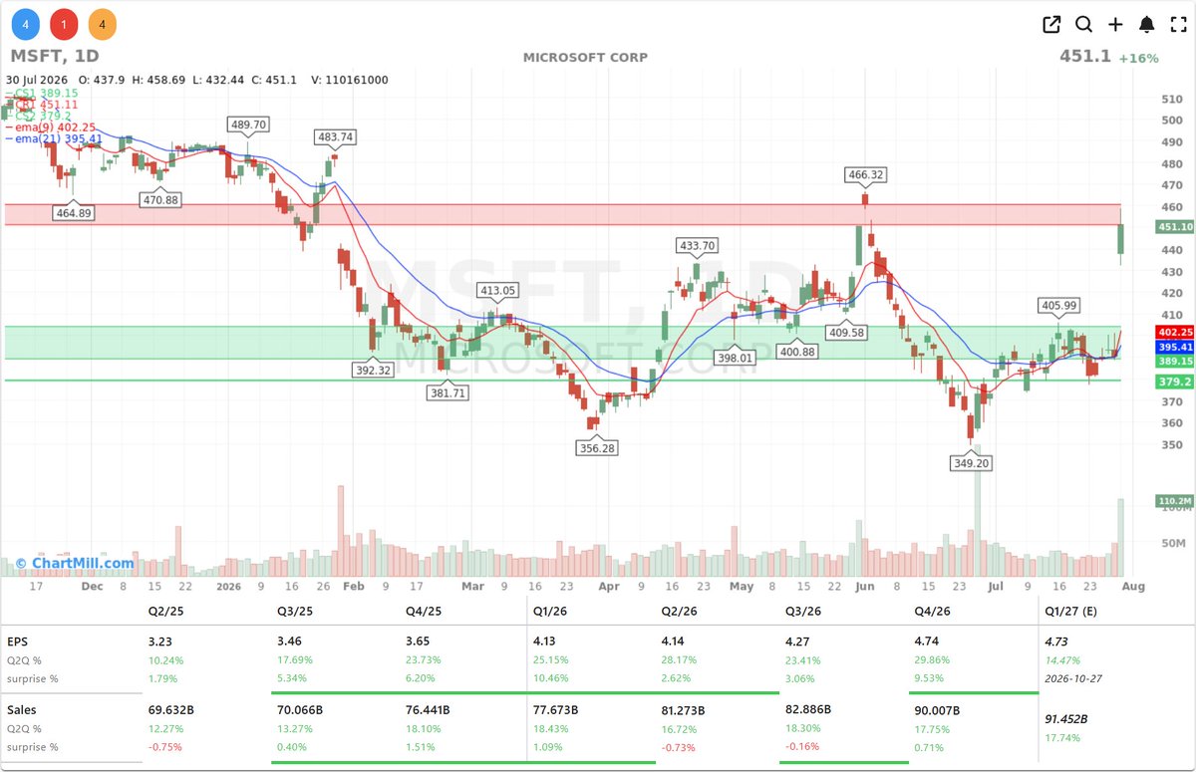This screenshot has height=772, width=1196.
Task: Click EPS value 4.74 for Q4/26
Action: point(927,643)
